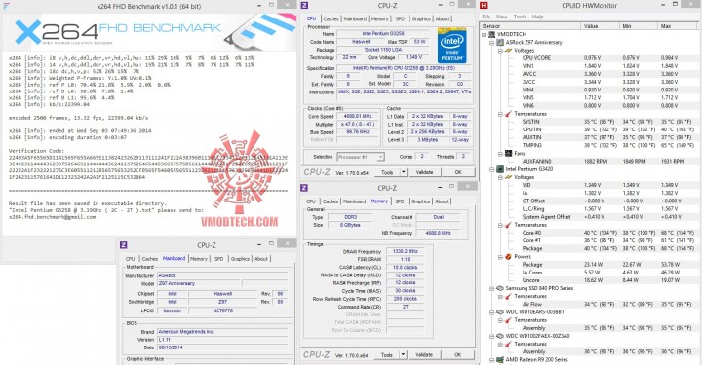Collapse the VMODTECH root node
Screen dimensions: 702x365
[x=484, y=34]
